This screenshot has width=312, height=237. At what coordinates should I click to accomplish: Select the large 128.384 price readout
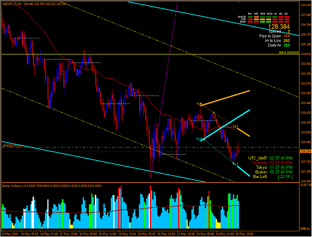click(279, 26)
